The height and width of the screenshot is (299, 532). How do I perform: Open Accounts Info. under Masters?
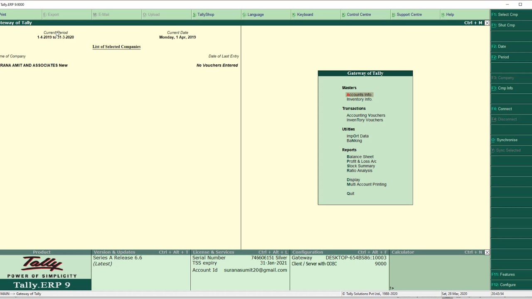point(360,95)
